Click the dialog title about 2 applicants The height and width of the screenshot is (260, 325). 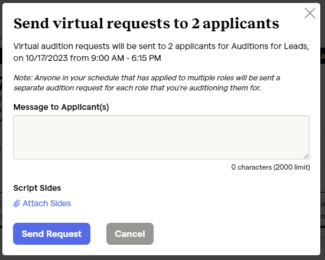pyautogui.click(x=147, y=24)
